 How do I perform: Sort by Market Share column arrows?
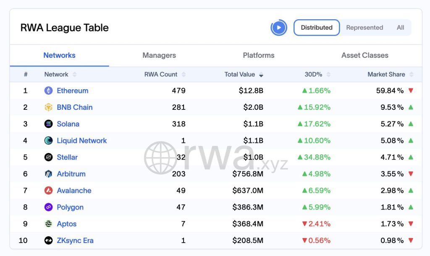click(412, 75)
